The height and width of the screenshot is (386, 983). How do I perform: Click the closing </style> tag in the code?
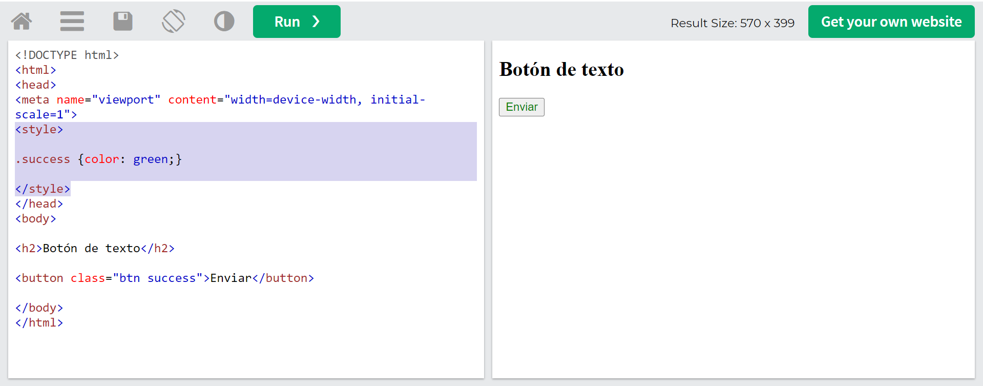pos(43,189)
